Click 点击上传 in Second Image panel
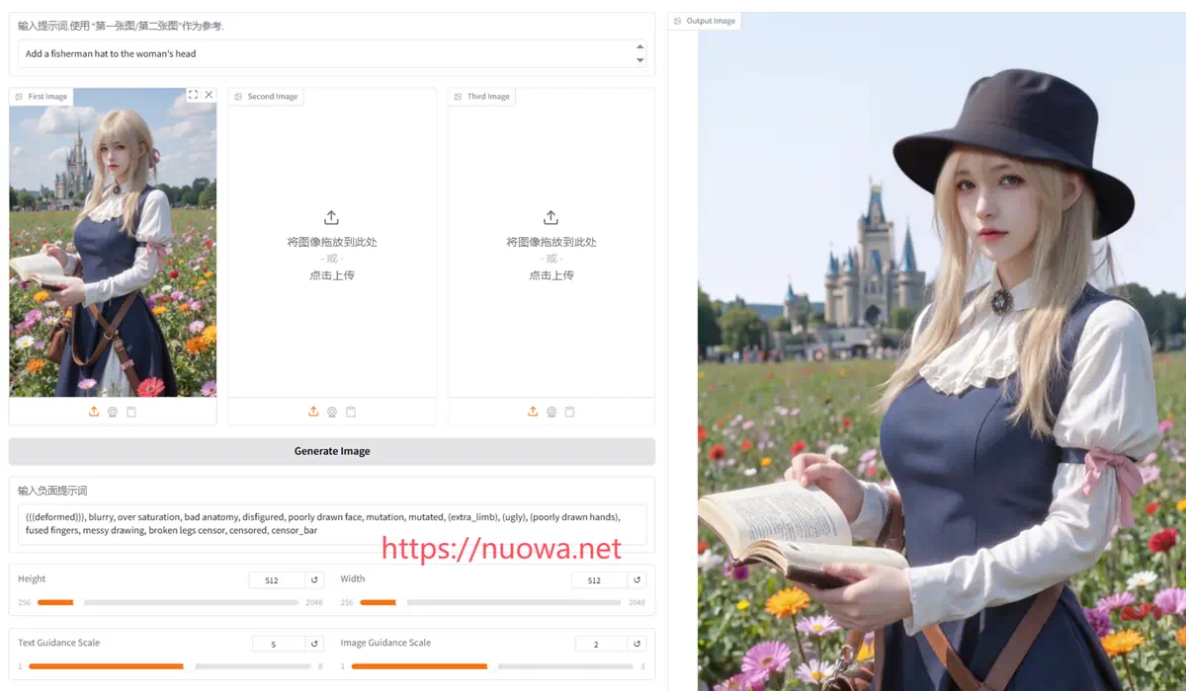1186x691 pixels. 331,275
